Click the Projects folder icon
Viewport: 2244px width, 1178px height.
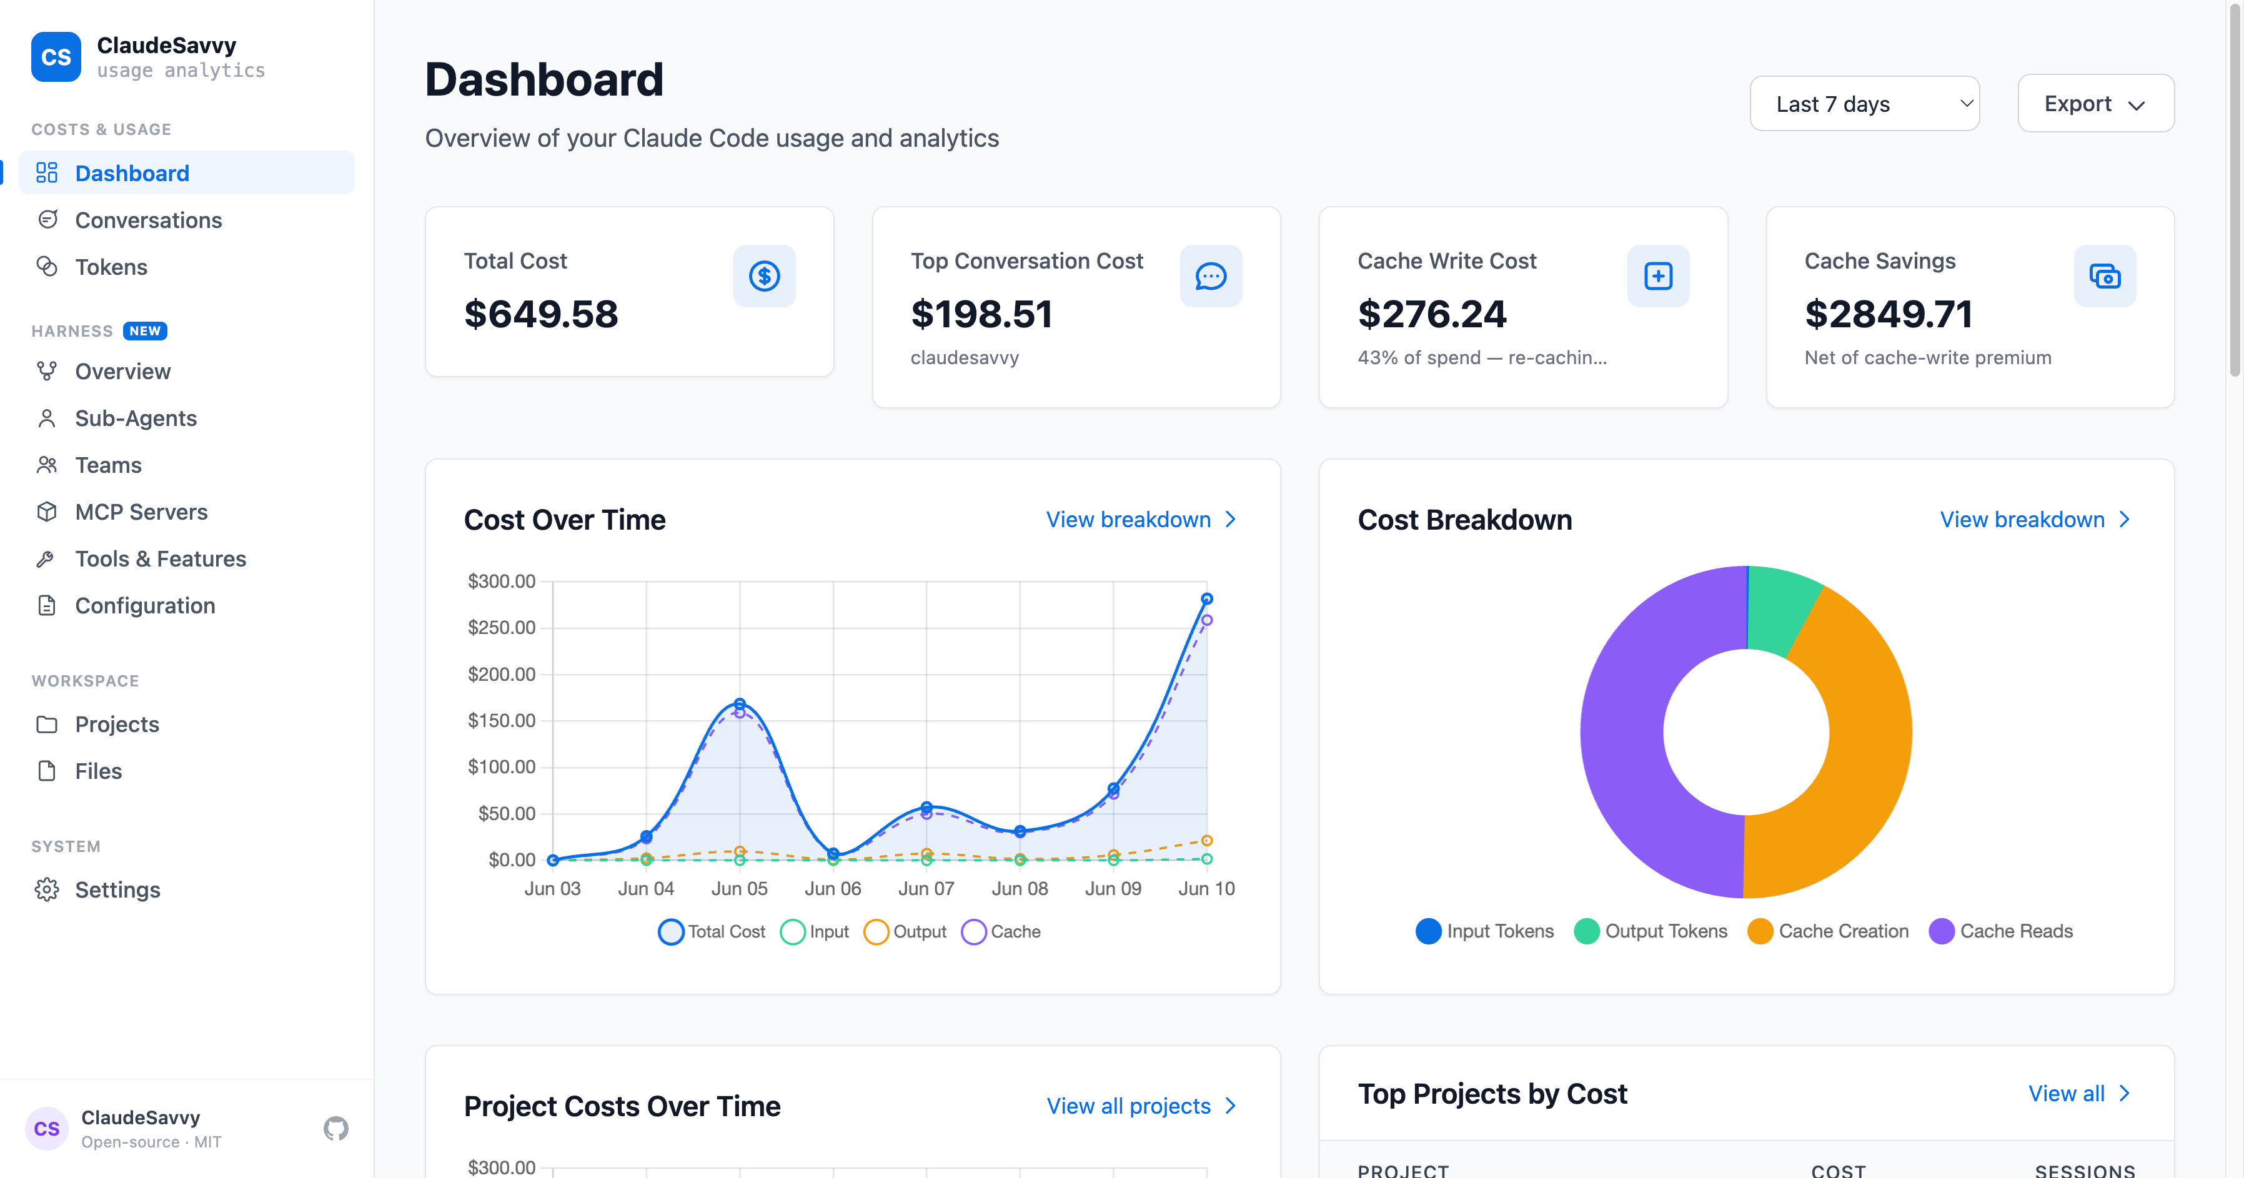47,725
